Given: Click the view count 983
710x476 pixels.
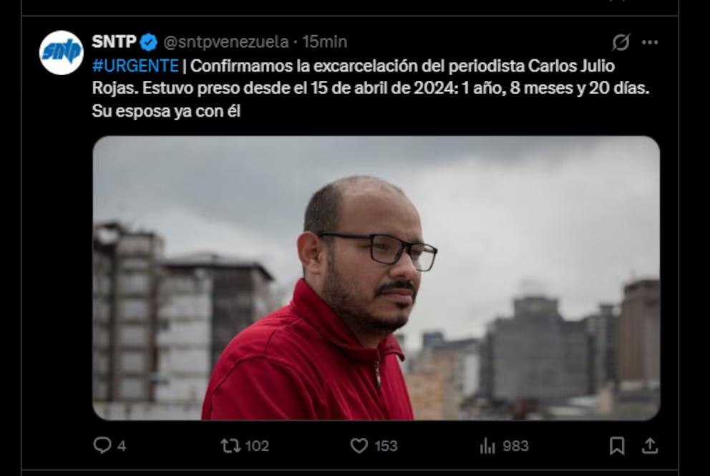Looking at the screenshot, I should [516, 446].
